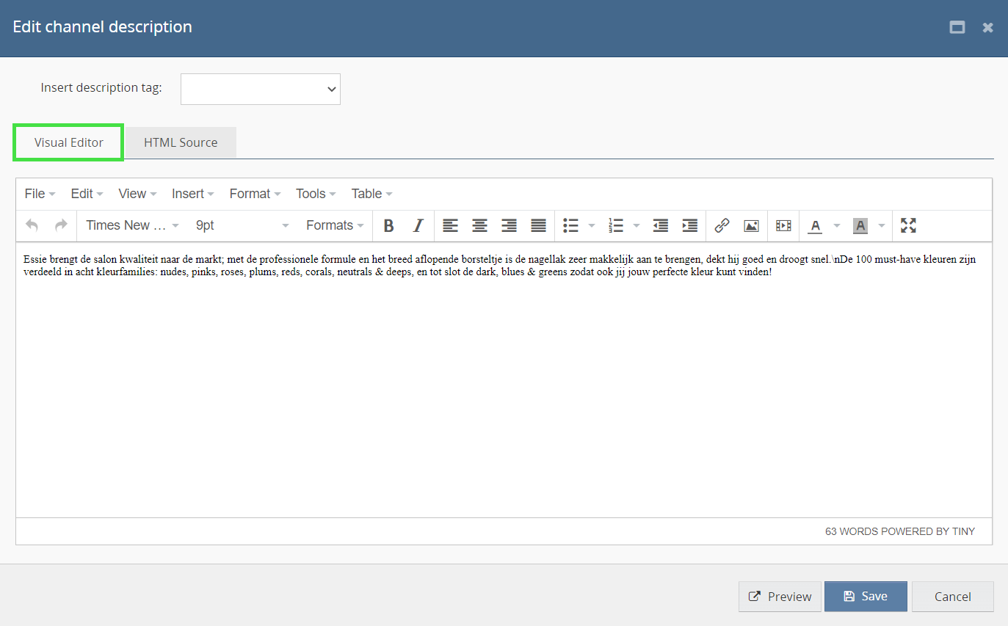Screen dimensions: 1008x626
Task: Center align the text
Action: [x=479, y=226]
